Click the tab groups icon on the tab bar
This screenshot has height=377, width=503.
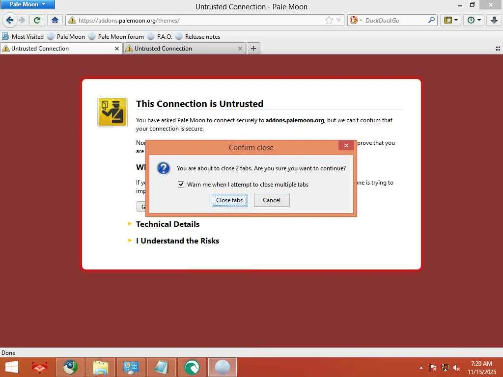pyautogui.click(x=498, y=49)
